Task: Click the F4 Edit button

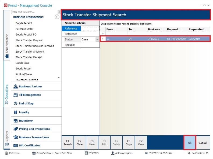Action: click(104, 143)
